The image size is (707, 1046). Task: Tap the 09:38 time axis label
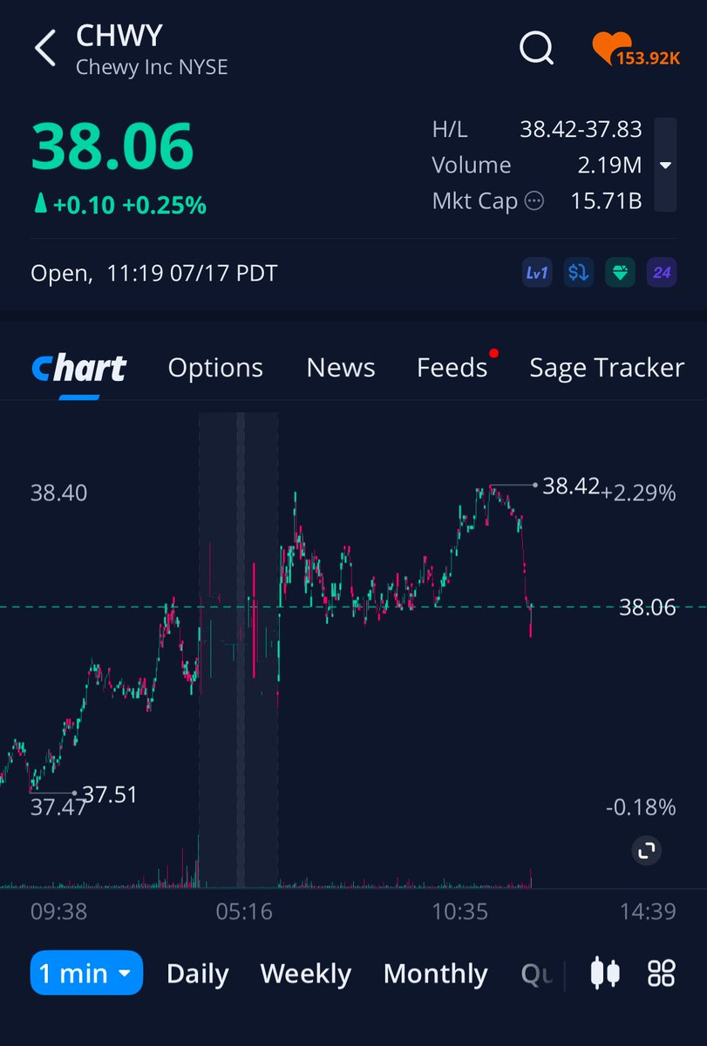(x=58, y=912)
